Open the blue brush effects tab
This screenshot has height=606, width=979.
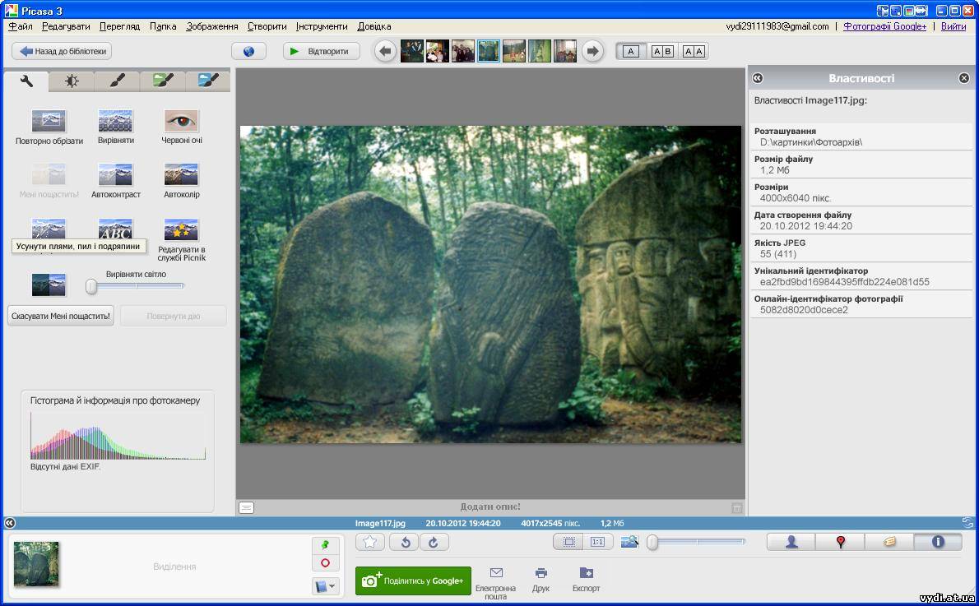click(x=208, y=81)
